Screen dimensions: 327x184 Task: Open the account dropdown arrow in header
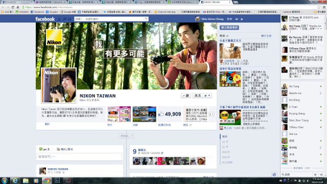click(242, 19)
